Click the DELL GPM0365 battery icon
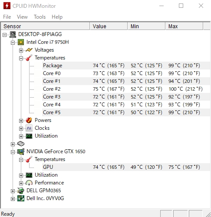Image resolution: width=211 pixels, height=217 pixels. (x=21, y=191)
